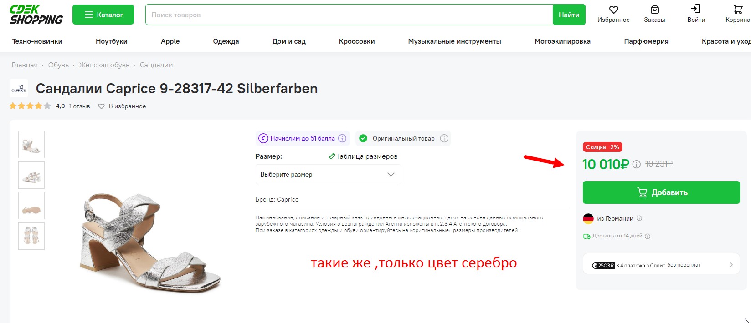The image size is (751, 323).
Task: Click in the Поиск товаров search field
Action: (349, 15)
